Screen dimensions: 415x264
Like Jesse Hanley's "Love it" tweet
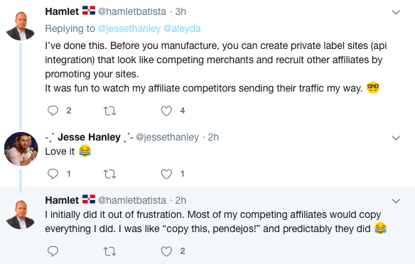click(166, 174)
